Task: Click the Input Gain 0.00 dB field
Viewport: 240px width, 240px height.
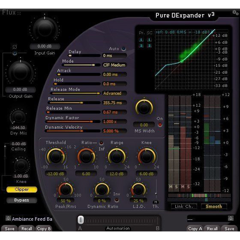Action: tap(45, 46)
